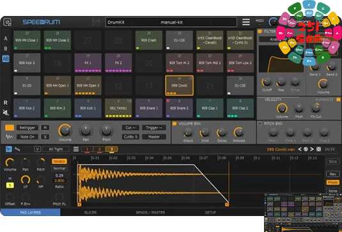This screenshot has width=342, height=232.
Task: Click the round icon between the sample arrows
Action: tap(306, 149)
